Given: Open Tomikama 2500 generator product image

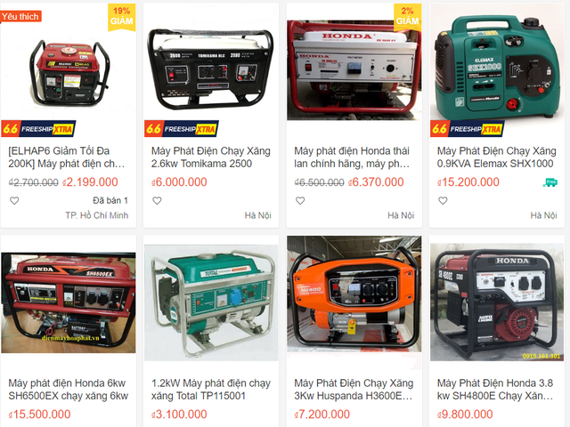Looking at the screenshot, I should point(211,69).
